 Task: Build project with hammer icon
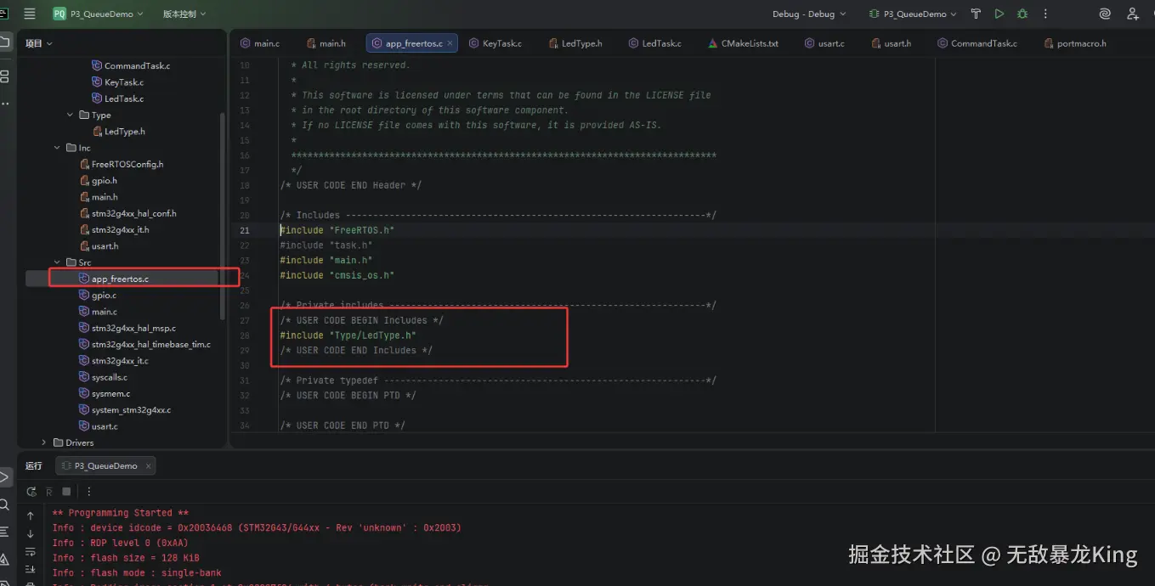(x=976, y=14)
